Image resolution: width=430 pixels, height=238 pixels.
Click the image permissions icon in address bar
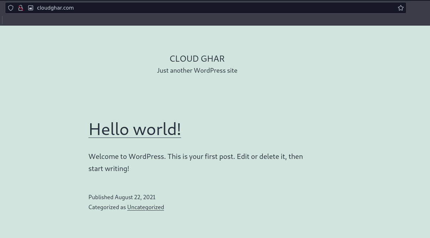pos(31,8)
